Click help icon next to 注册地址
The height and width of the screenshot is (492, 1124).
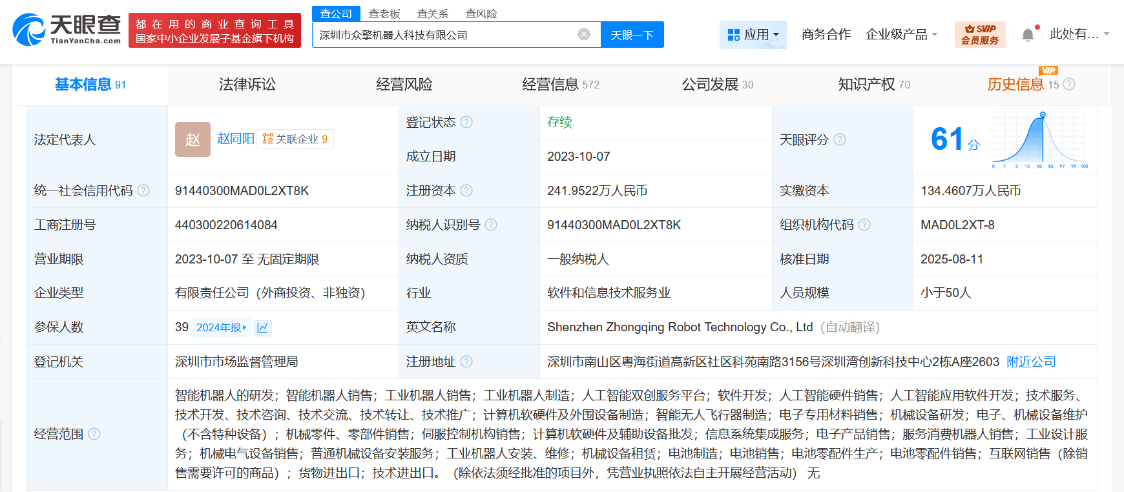[x=466, y=362]
